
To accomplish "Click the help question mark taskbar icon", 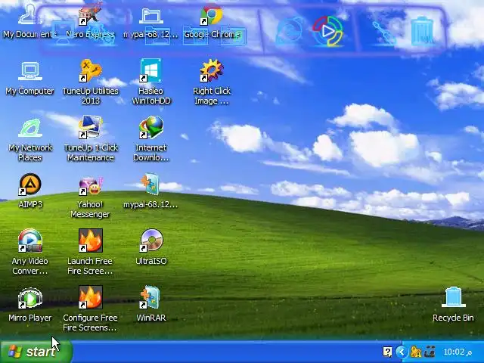I will click(387, 352).
